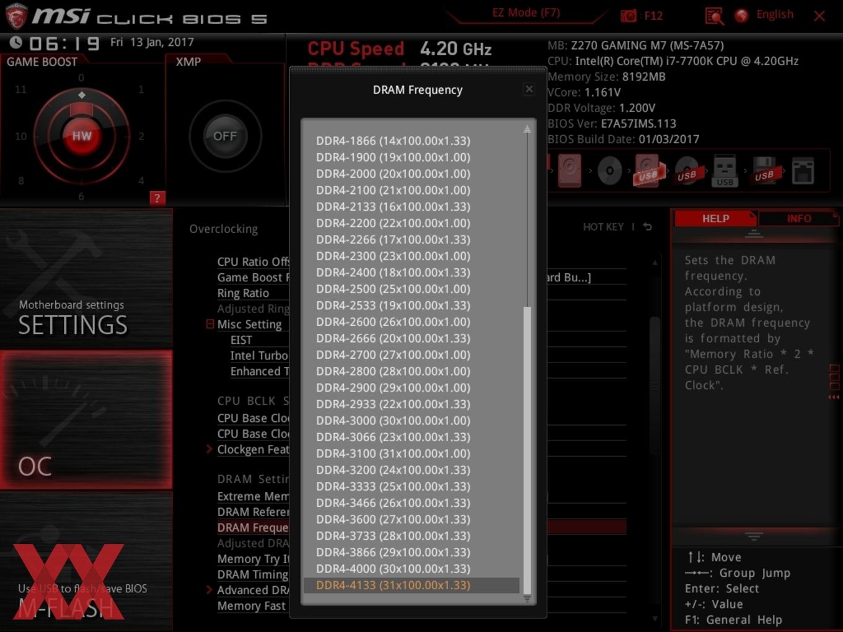
Task: Click the clock time display 06:19
Action: [x=64, y=43]
